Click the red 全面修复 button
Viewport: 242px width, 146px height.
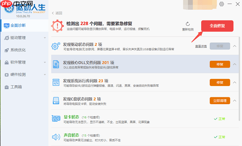coord(217,26)
